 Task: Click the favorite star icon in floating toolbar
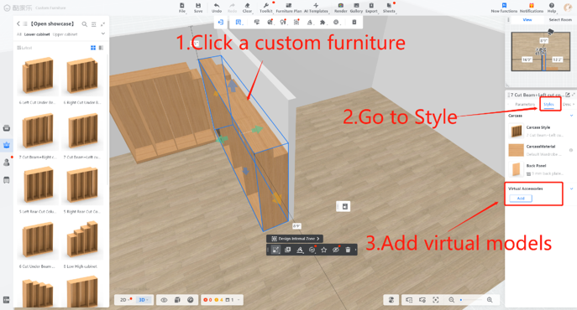(x=324, y=250)
